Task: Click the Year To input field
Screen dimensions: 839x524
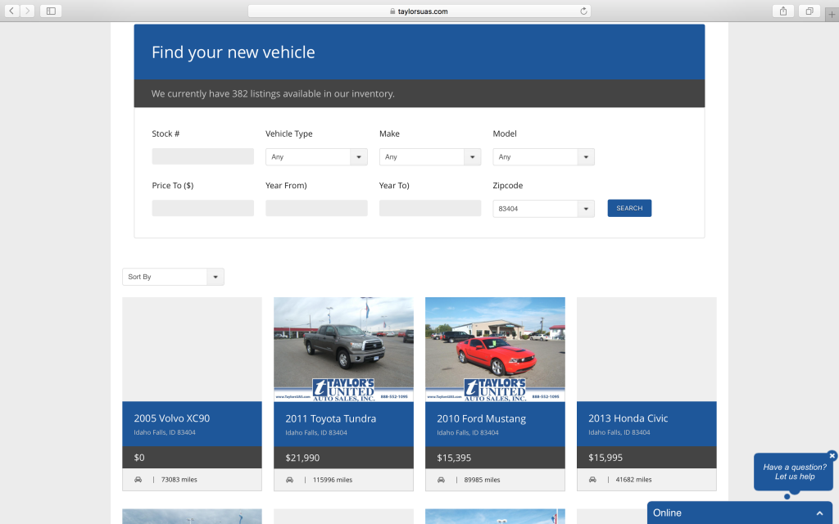Action: pyautogui.click(x=430, y=208)
